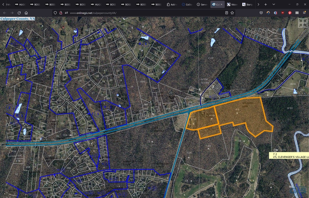This screenshot has width=309, height=198.
Task: Switch to the Vision tab
Action: 233,4
